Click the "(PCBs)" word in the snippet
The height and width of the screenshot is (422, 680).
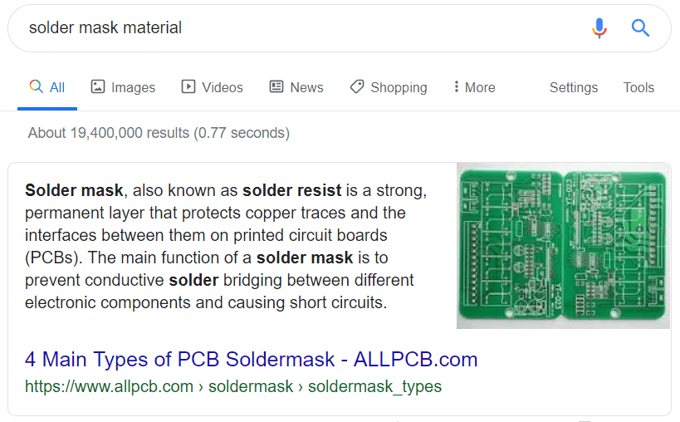point(53,258)
